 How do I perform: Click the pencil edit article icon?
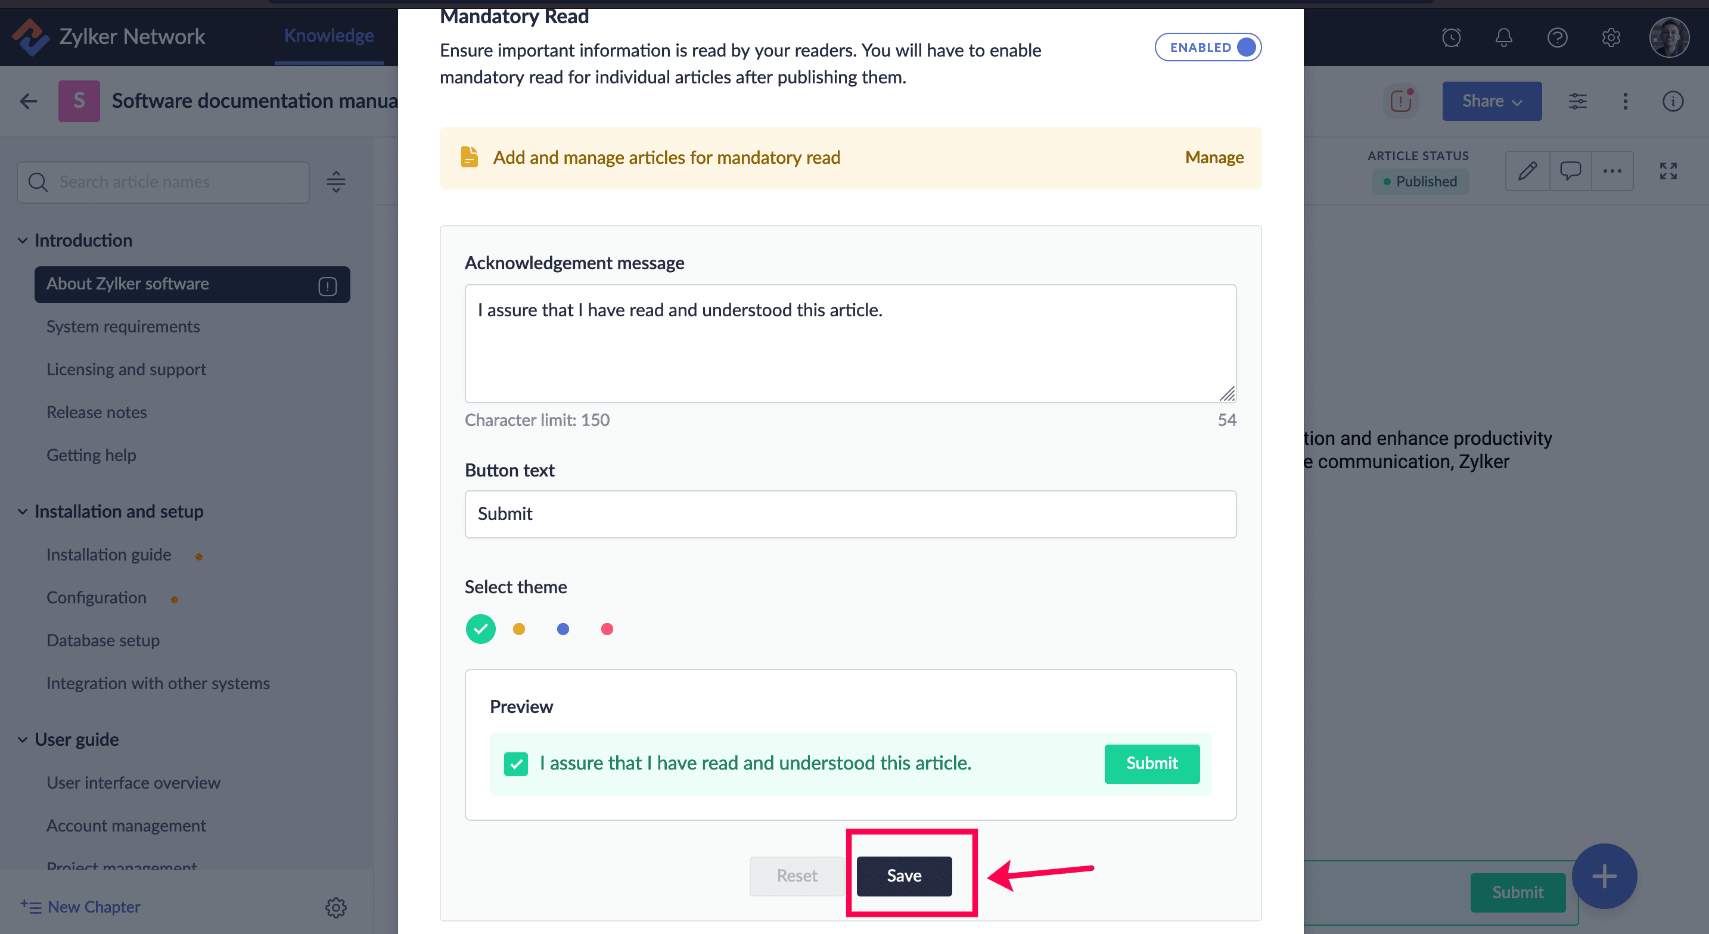1527,171
